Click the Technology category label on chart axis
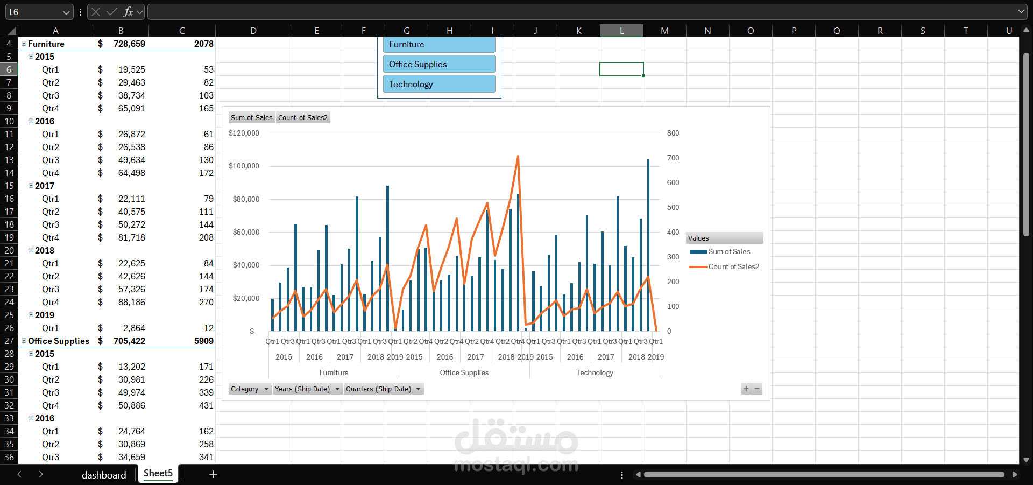Screen dimensions: 1033x485 [x=595, y=372]
